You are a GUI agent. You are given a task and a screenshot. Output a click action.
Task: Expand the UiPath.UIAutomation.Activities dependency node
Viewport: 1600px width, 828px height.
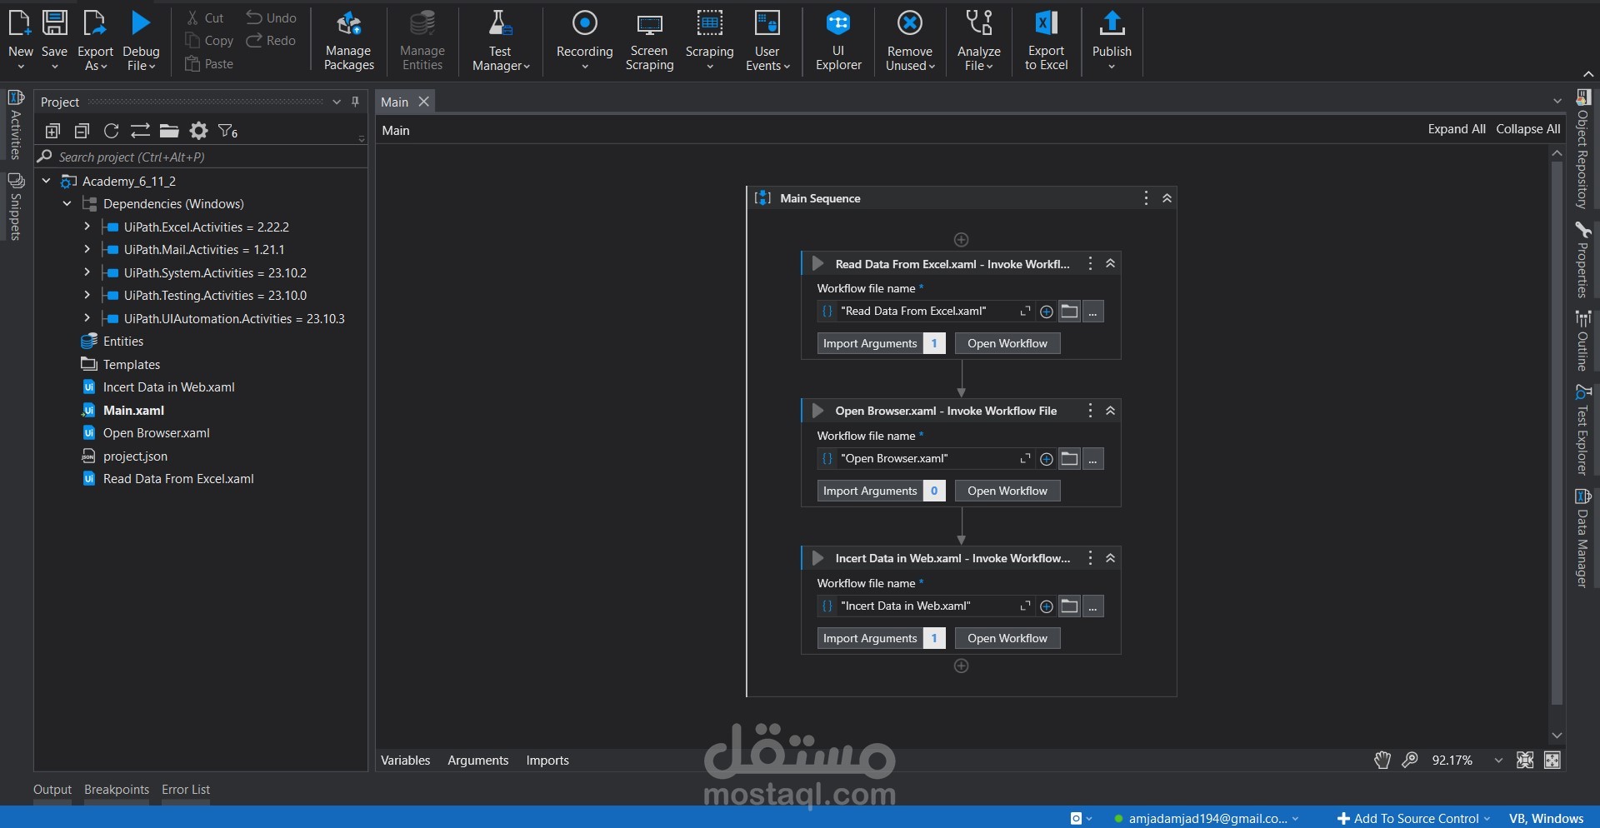click(x=87, y=318)
